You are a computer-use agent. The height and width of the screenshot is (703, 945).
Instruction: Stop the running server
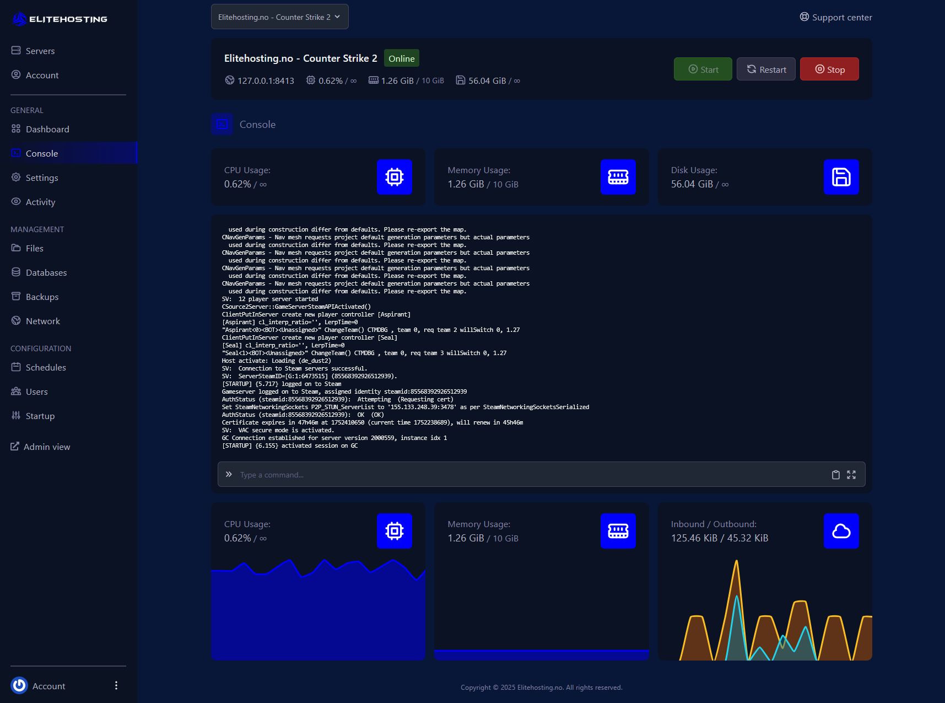pos(829,68)
